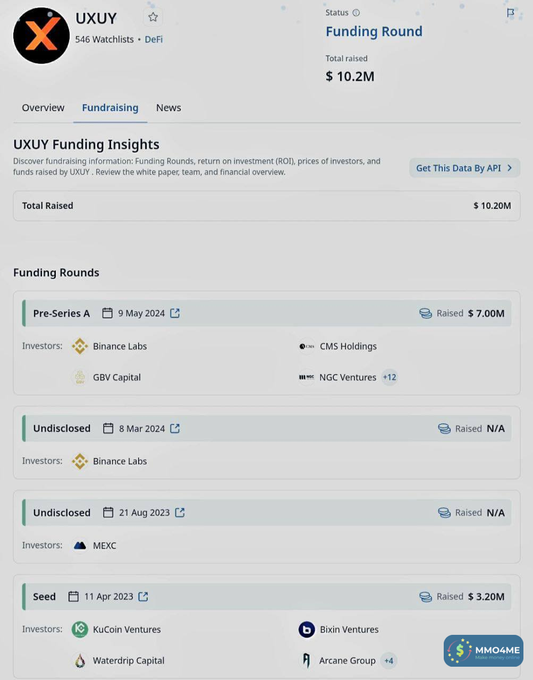The width and height of the screenshot is (533, 680).
Task: Click the UXUY project logo
Action: tap(41, 36)
